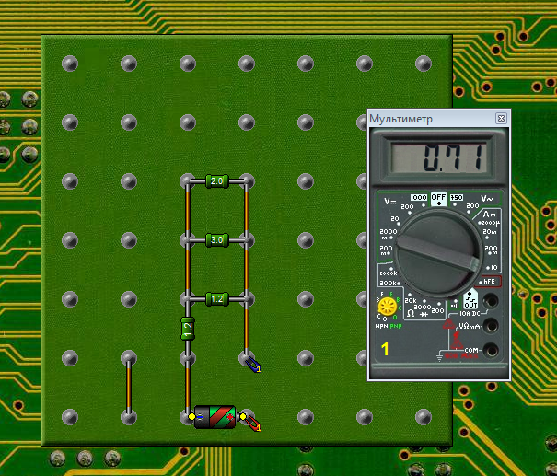Viewport: 557px width, 476px height.
Task: Click the battery component on the board
Action: [x=215, y=417]
